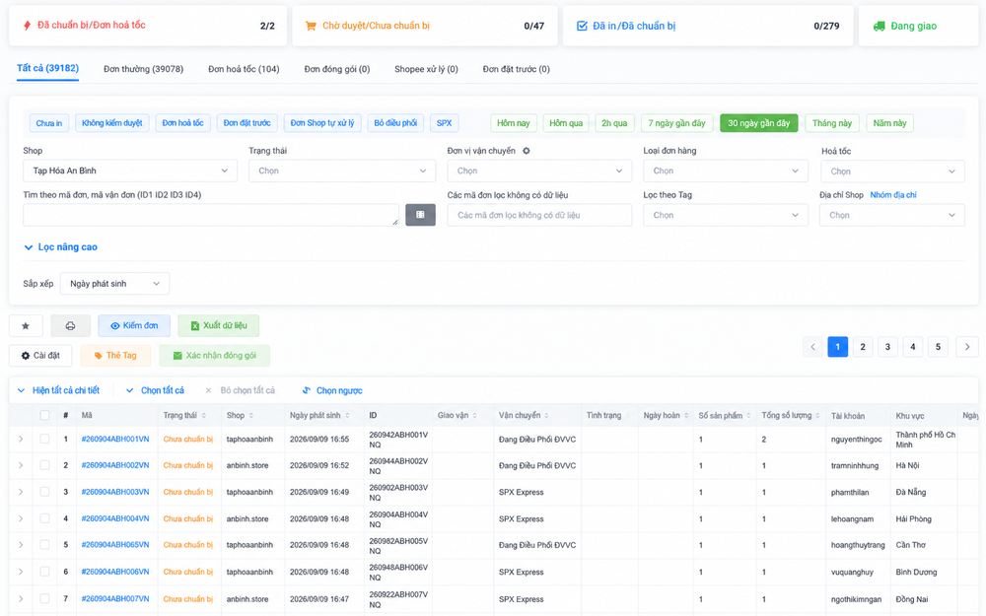986x616 pixels.
Task: Click Kiểm đơn eye button
Action: tap(134, 325)
